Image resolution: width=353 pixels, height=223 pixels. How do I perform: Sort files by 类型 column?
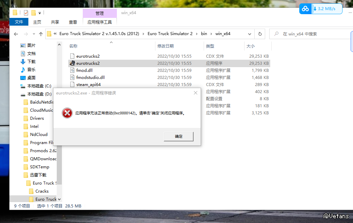pyautogui.click(x=210, y=46)
